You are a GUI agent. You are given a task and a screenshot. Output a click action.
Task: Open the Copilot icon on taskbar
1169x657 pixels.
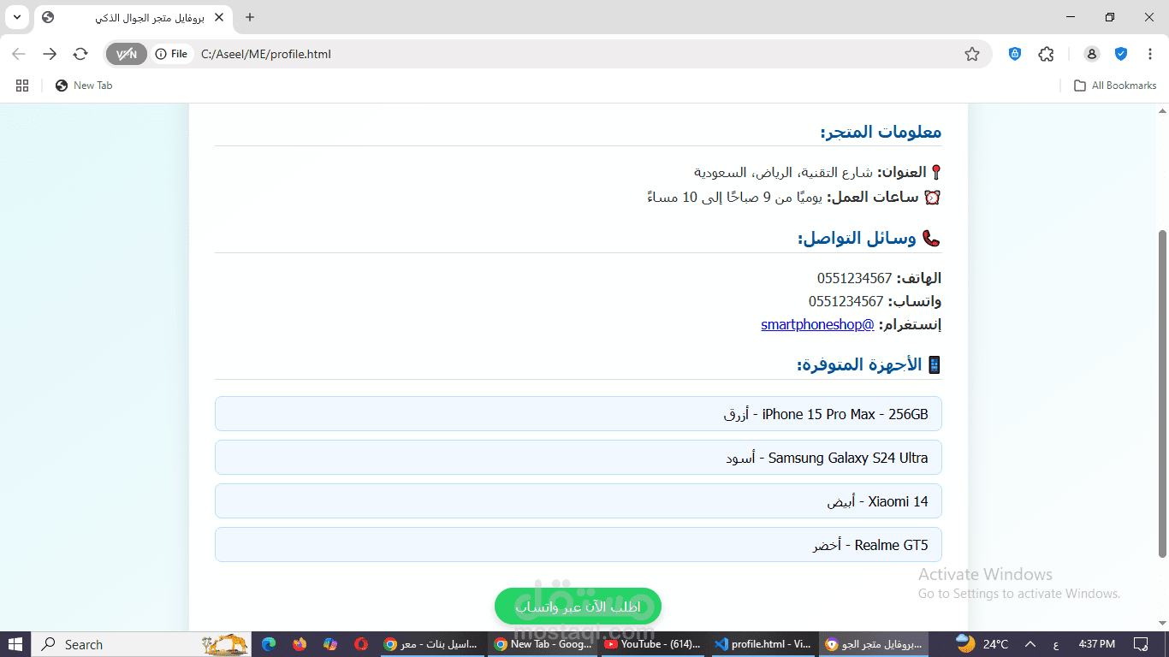click(x=330, y=644)
